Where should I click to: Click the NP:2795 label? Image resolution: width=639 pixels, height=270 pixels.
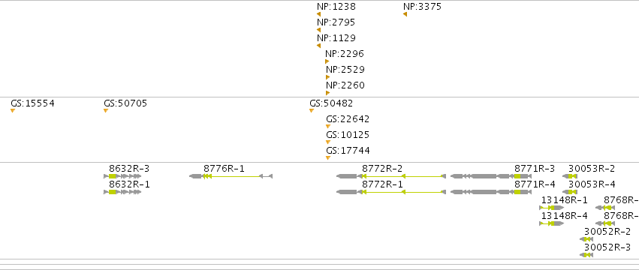(x=336, y=22)
